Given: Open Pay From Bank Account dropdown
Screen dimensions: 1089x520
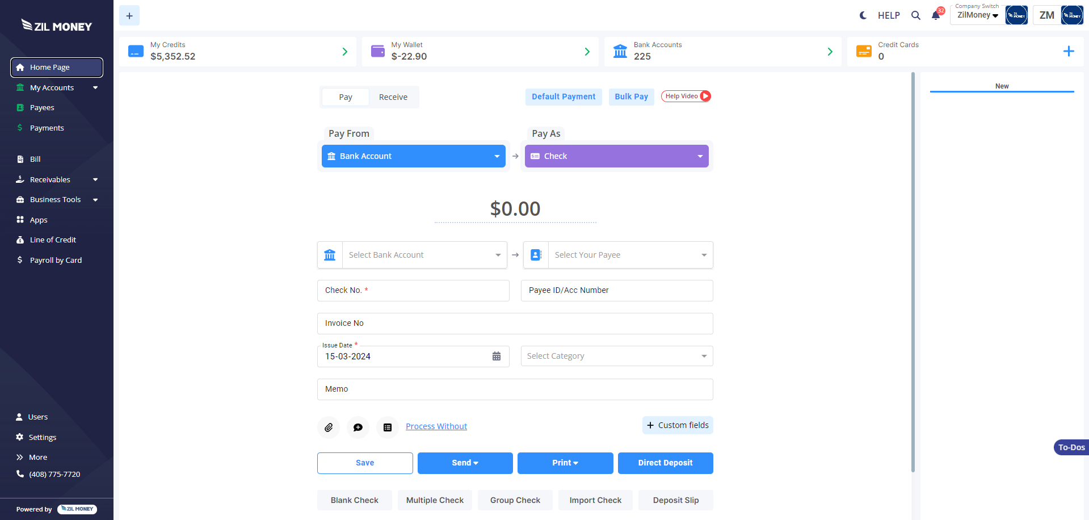Looking at the screenshot, I should point(414,156).
